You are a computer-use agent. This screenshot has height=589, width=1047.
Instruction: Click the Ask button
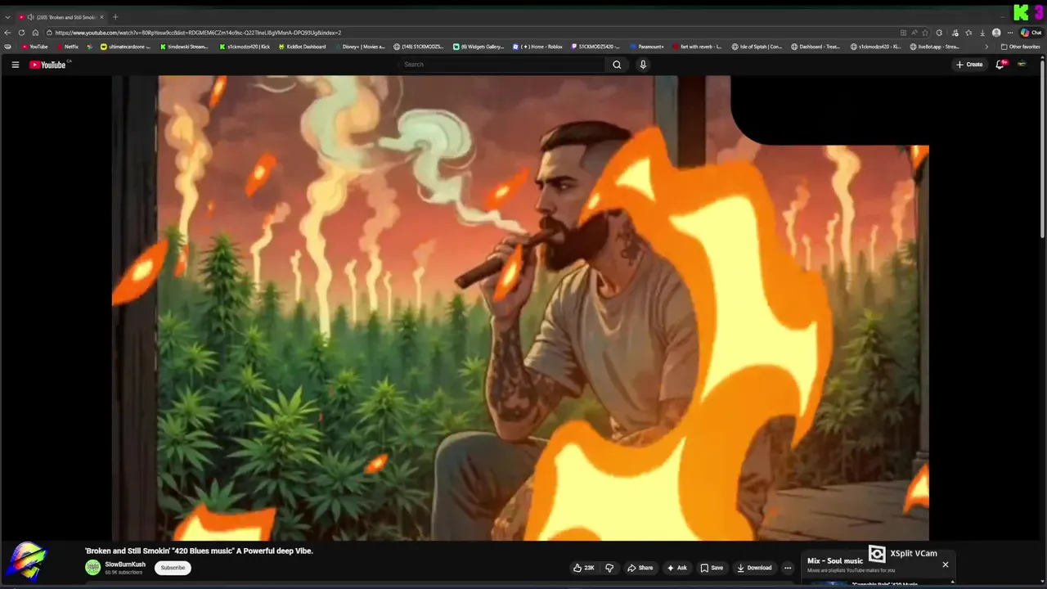click(677, 568)
